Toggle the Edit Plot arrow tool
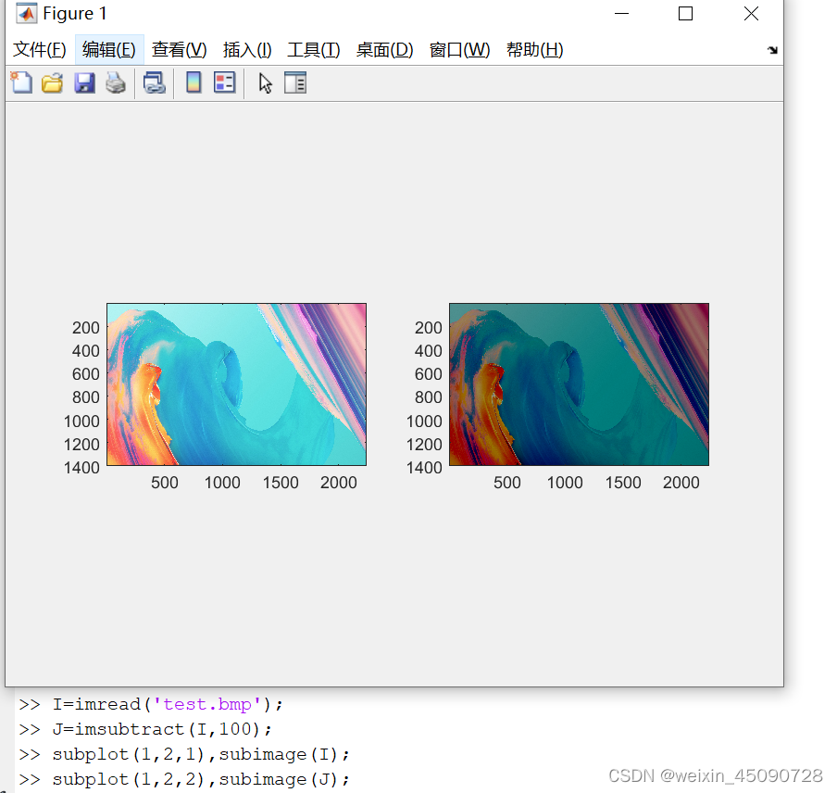This screenshot has width=837, height=793. tap(265, 83)
